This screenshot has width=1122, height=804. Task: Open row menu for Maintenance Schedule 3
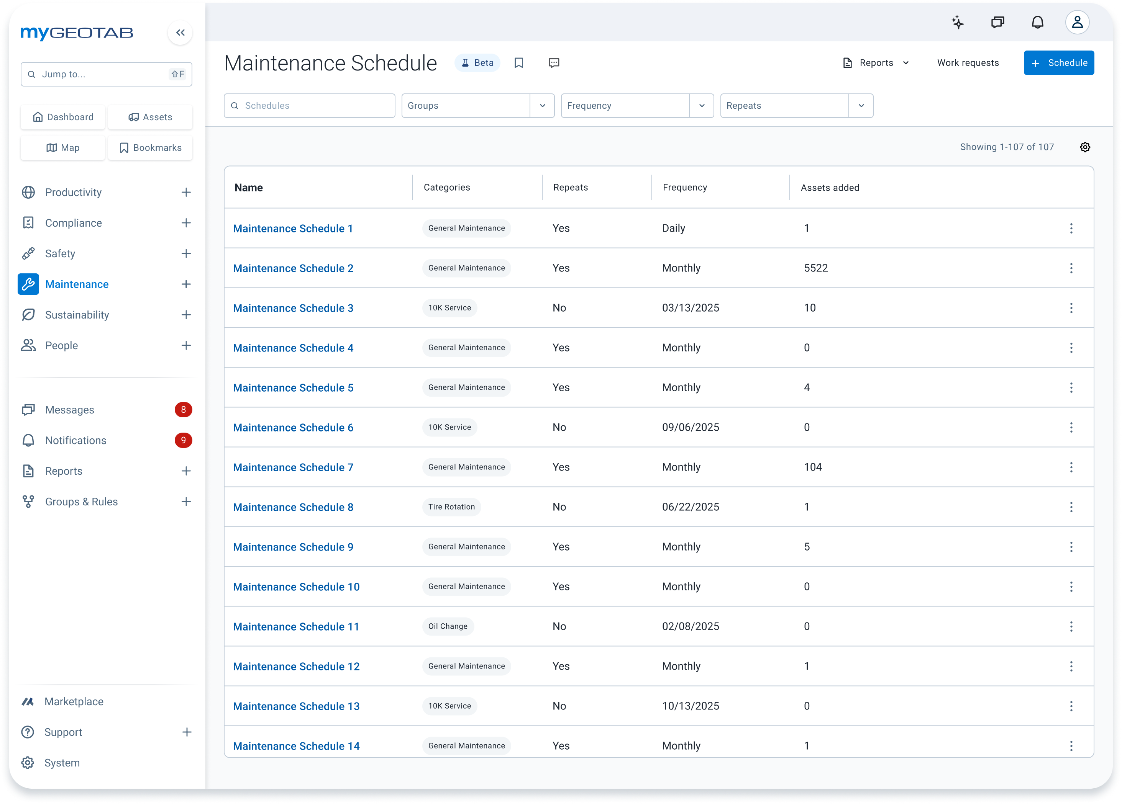(1071, 308)
